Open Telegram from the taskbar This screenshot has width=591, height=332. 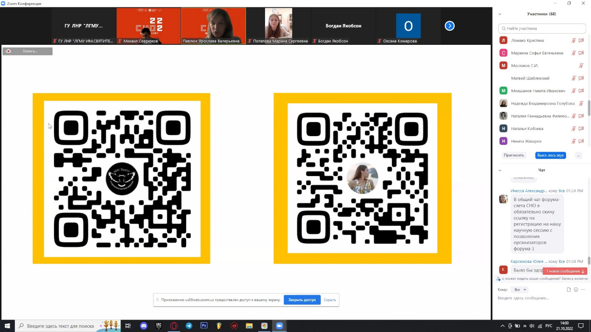tap(189, 326)
